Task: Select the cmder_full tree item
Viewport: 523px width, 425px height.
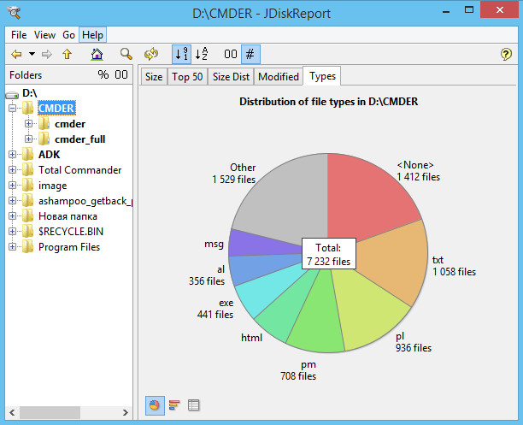Action: click(79, 139)
